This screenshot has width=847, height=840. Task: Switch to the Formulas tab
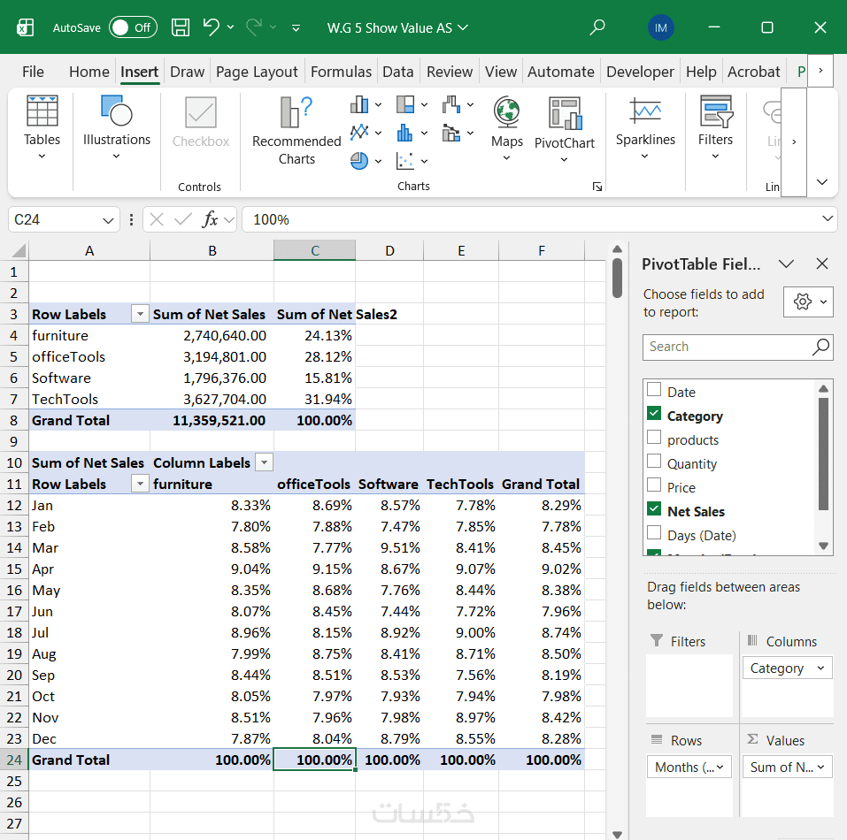click(x=341, y=72)
